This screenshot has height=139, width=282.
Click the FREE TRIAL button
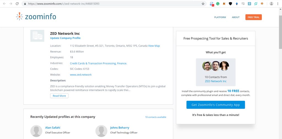click(253, 17)
